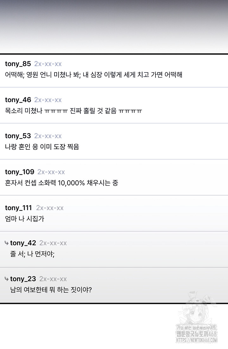Select the tony_53 username
Image resolution: width=228 pixels, height=349 pixels.
pyautogui.click(x=18, y=136)
